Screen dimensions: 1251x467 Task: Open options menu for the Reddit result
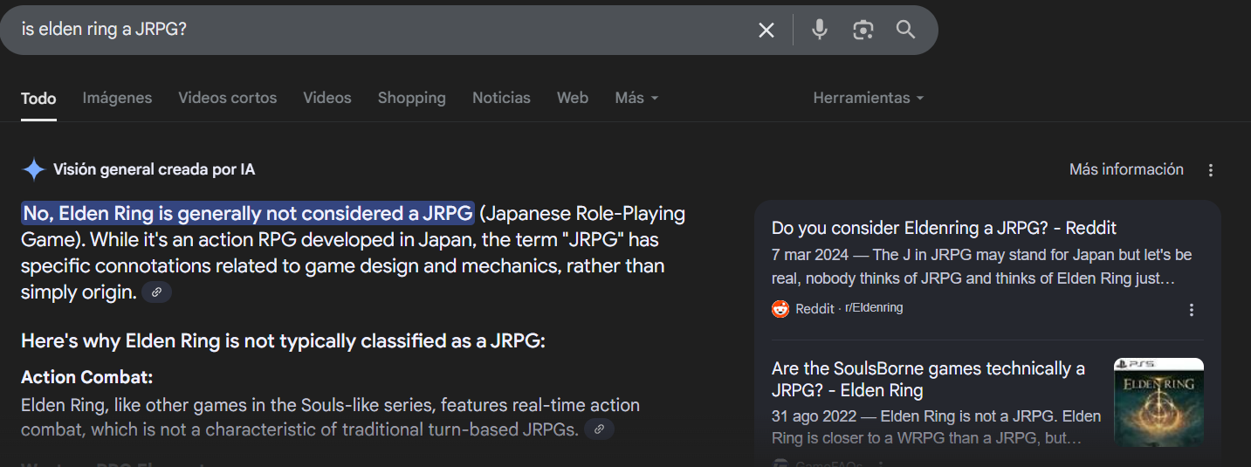coord(1192,309)
